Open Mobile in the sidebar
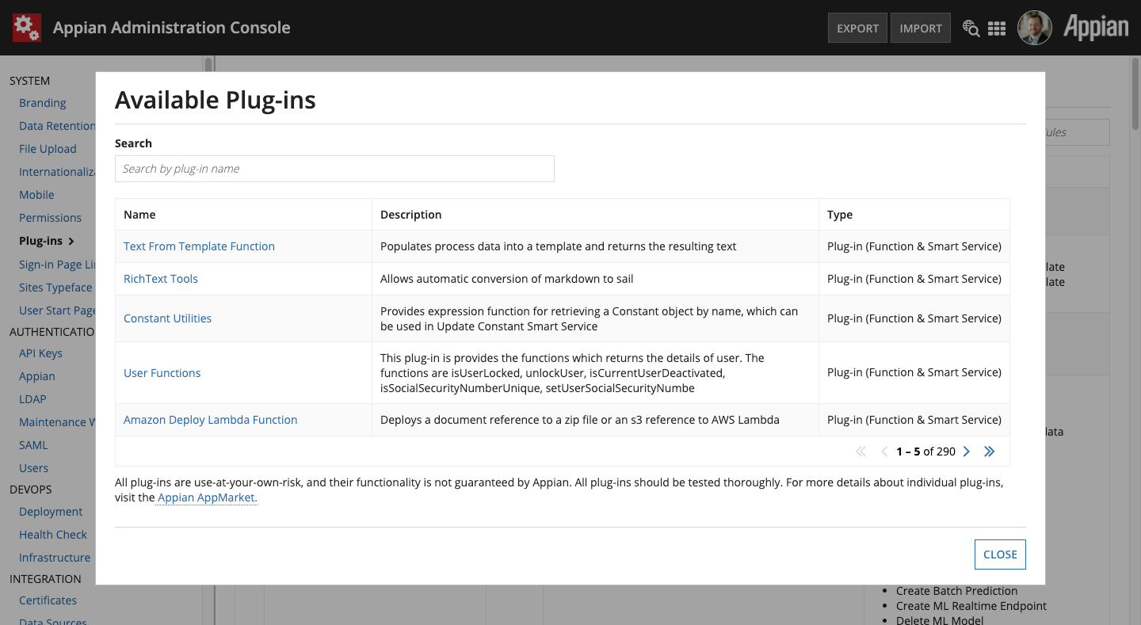This screenshot has width=1141, height=625. [x=36, y=195]
